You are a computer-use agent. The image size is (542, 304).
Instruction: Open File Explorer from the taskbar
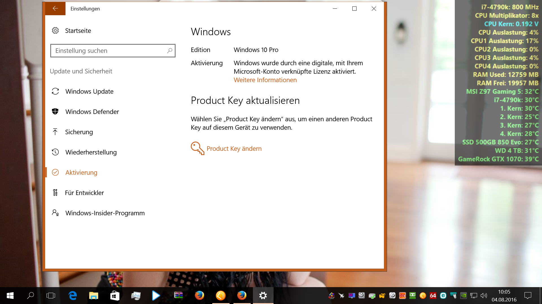(x=93, y=295)
